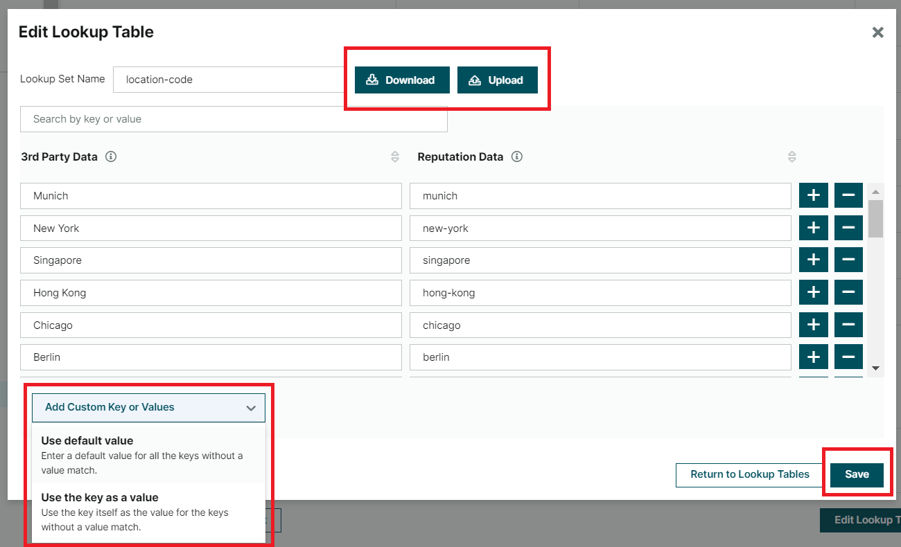Edit the Hong Kong key field
This screenshot has height=547, width=901.
point(211,293)
